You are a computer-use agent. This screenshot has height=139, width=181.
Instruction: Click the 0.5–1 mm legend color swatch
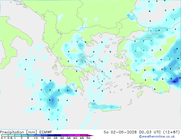(11, 135)
